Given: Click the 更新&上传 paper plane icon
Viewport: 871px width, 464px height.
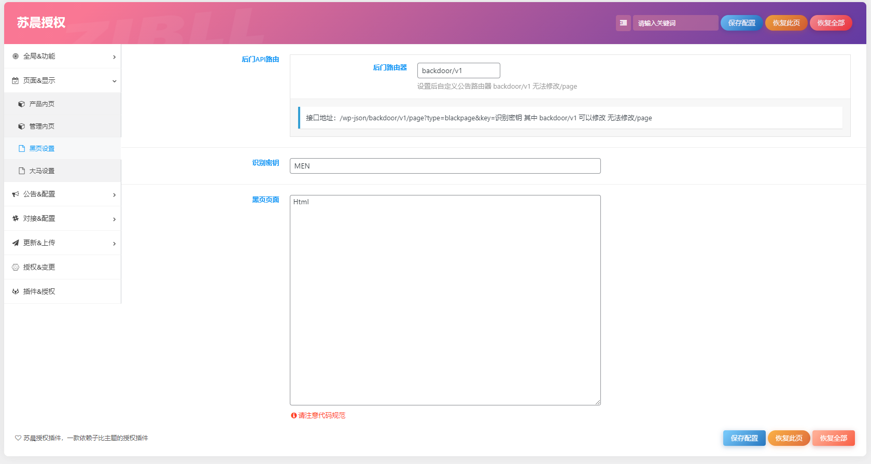Looking at the screenshot, I should [16, 243].
